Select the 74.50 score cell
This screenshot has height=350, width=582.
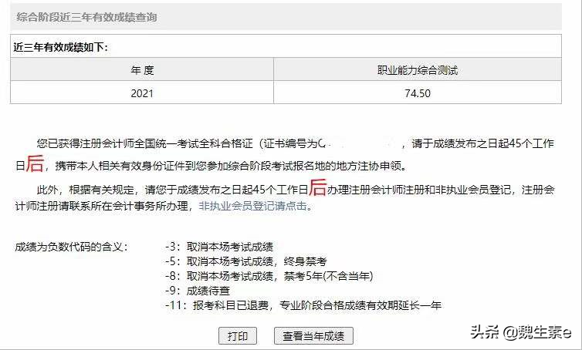[x=418, y=93]
